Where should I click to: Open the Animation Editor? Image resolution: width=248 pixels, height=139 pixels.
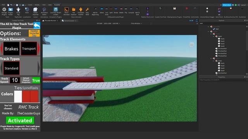[44, 11]
